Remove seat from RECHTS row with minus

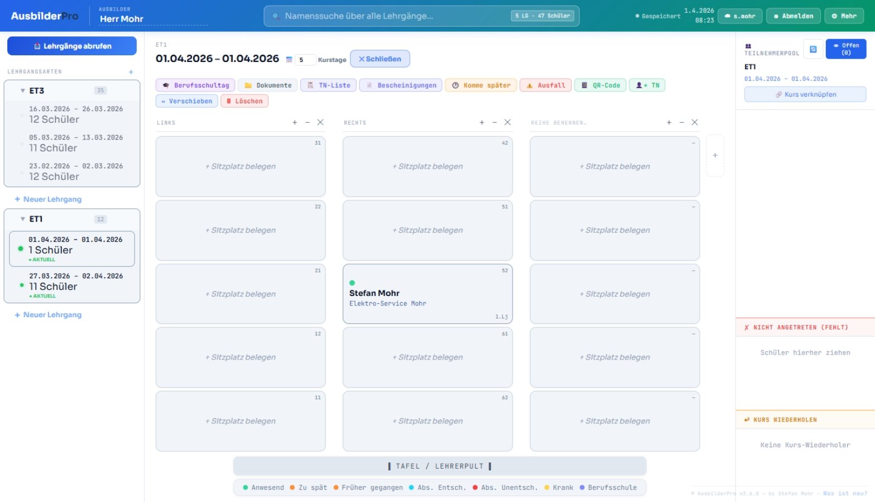tap(494, 122)
